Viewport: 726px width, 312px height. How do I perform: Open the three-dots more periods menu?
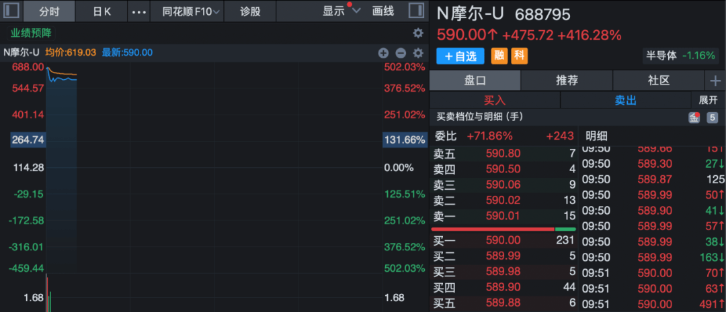point(138,11)
